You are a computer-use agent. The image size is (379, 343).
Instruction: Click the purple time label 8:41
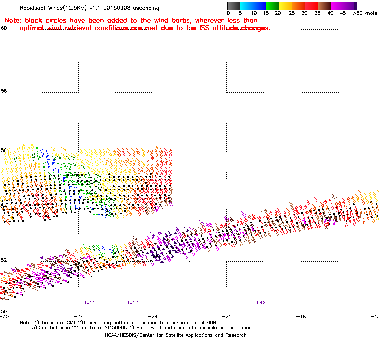(x=90, y=303)
